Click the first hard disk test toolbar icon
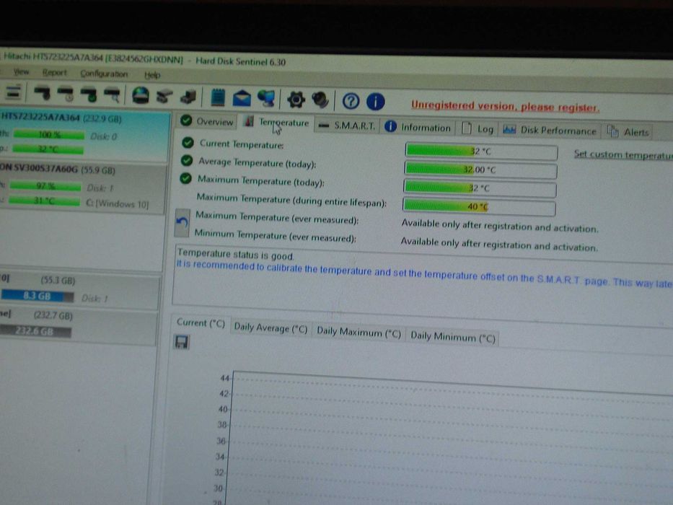Screen dimensions: 673x505 click(43, 93)
